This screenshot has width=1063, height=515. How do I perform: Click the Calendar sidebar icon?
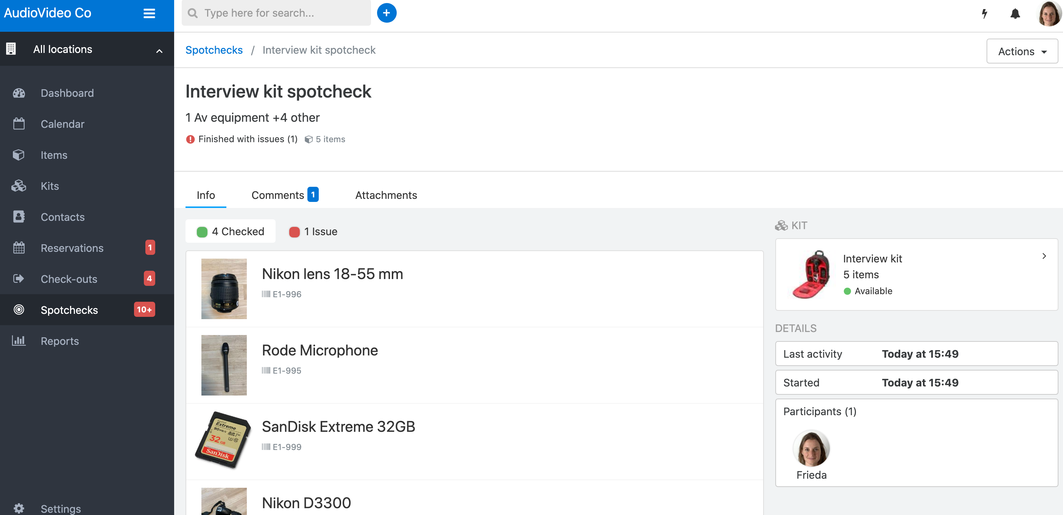tap(19, 124)
